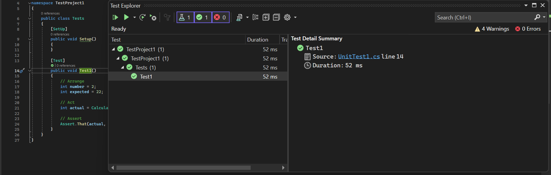Toggle the failed tests filter
Viewport: 551px width, 175px height.
(220, 17)
